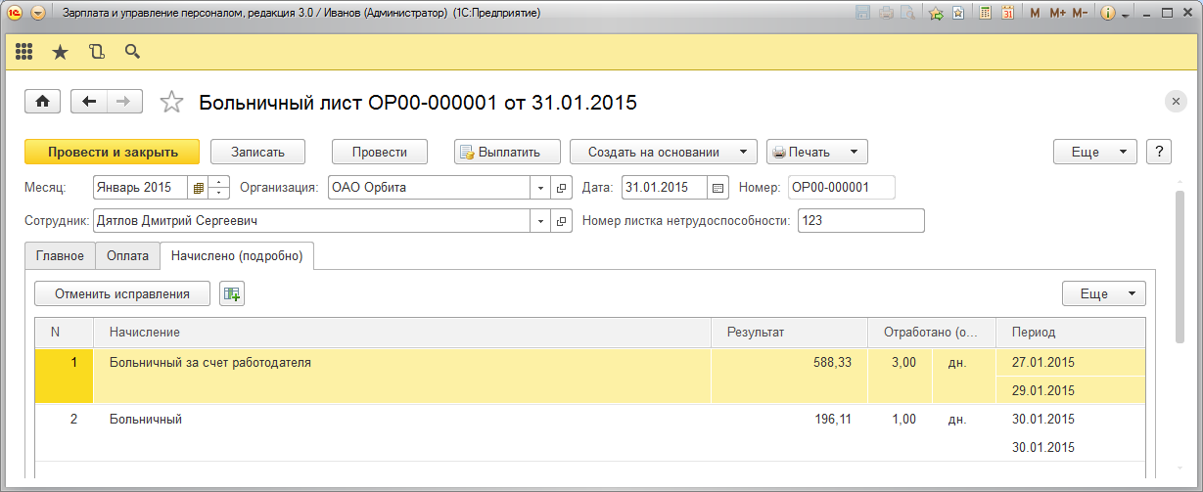Click the Отработано column header
The width and height of the screenshot is (1203, 492).
click(932, 333)
